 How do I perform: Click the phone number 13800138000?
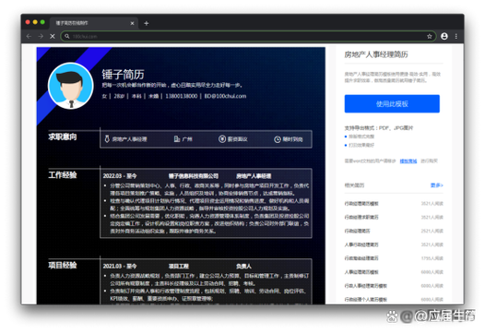[182, 96]
